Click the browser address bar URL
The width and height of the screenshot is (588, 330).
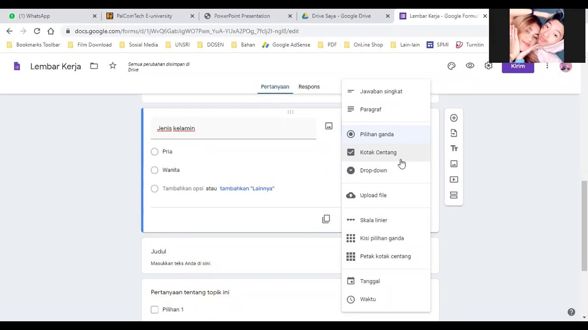[x=187, y=31]
